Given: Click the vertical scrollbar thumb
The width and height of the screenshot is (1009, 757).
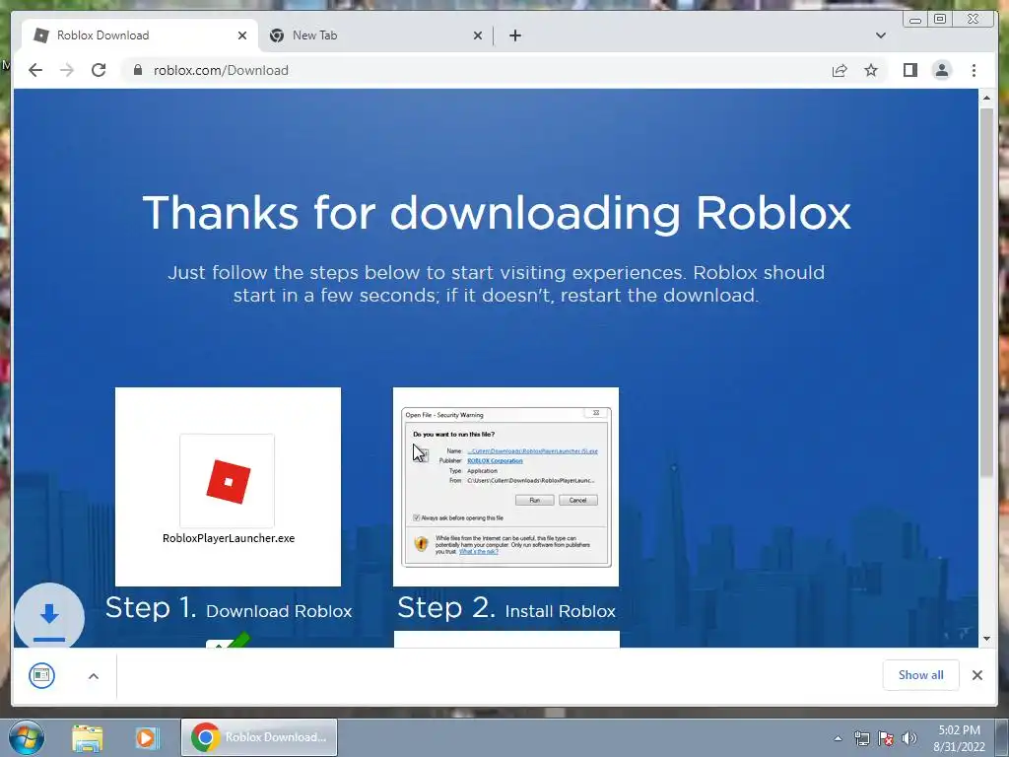Looking at the screenshot, I should (986, 293).
